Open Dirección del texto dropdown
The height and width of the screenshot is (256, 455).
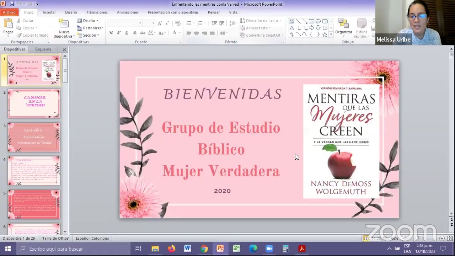tap(261, 21)
